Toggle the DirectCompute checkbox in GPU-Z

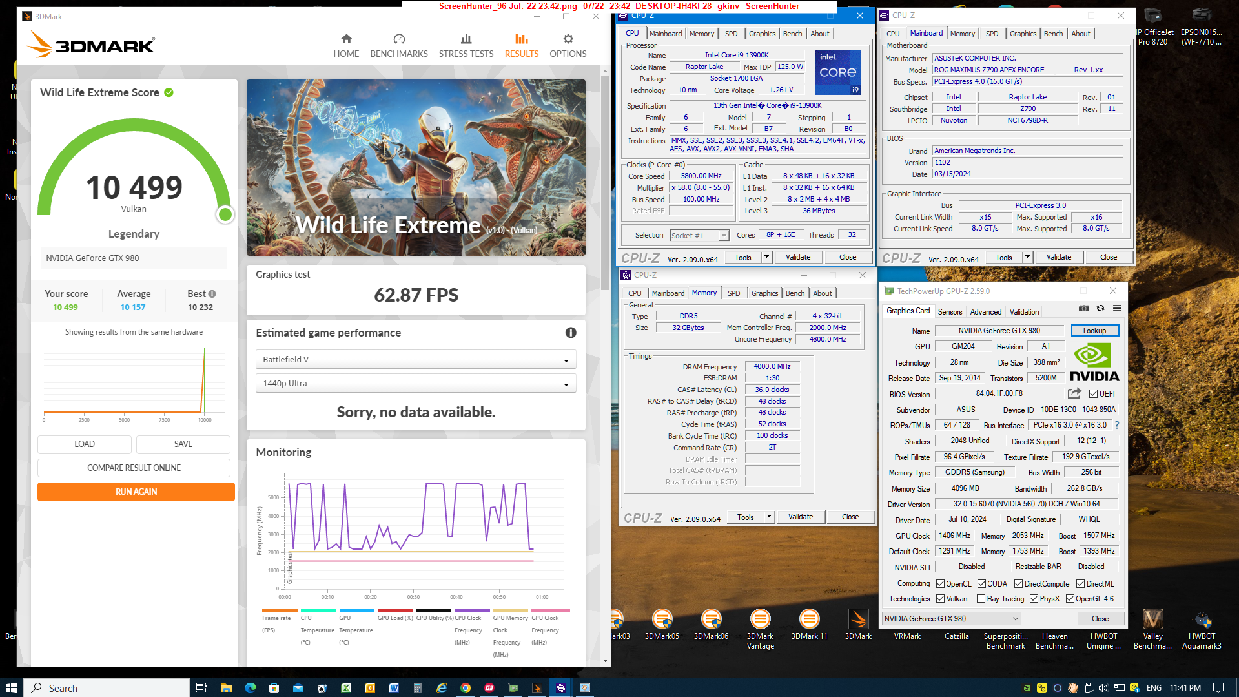[x=1018, y=584]
